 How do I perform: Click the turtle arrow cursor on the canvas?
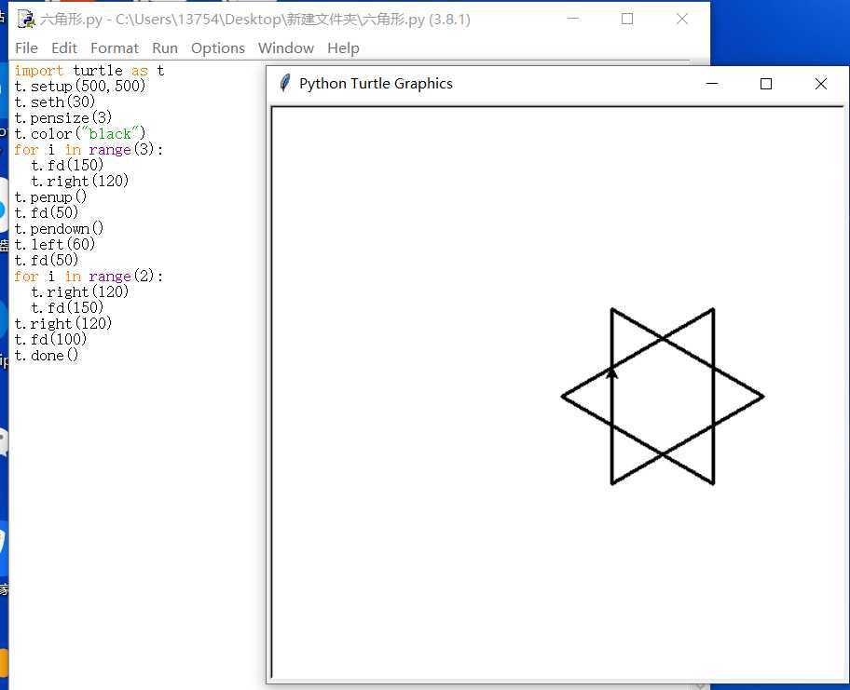611,373
